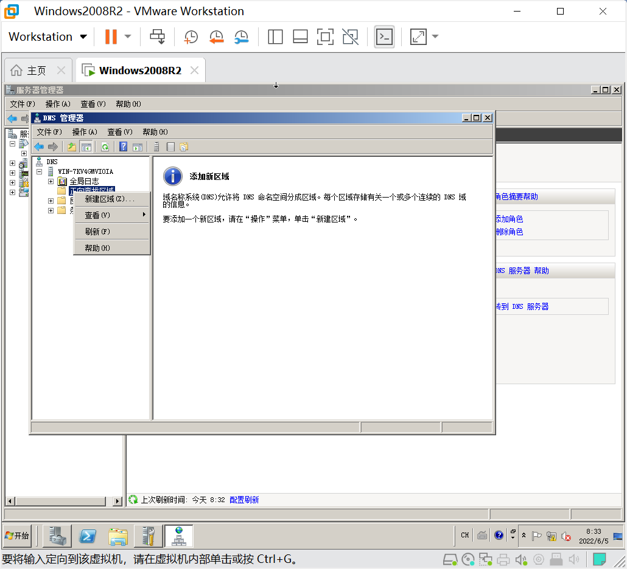Screen dimensions: 627x569
Task: Open DNS Manager 文件(F) menu
Action: pyautogui.click(x=49, y=132)
